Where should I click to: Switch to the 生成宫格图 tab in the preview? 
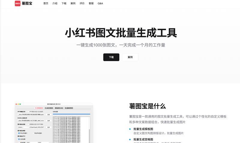click(49, 108)
